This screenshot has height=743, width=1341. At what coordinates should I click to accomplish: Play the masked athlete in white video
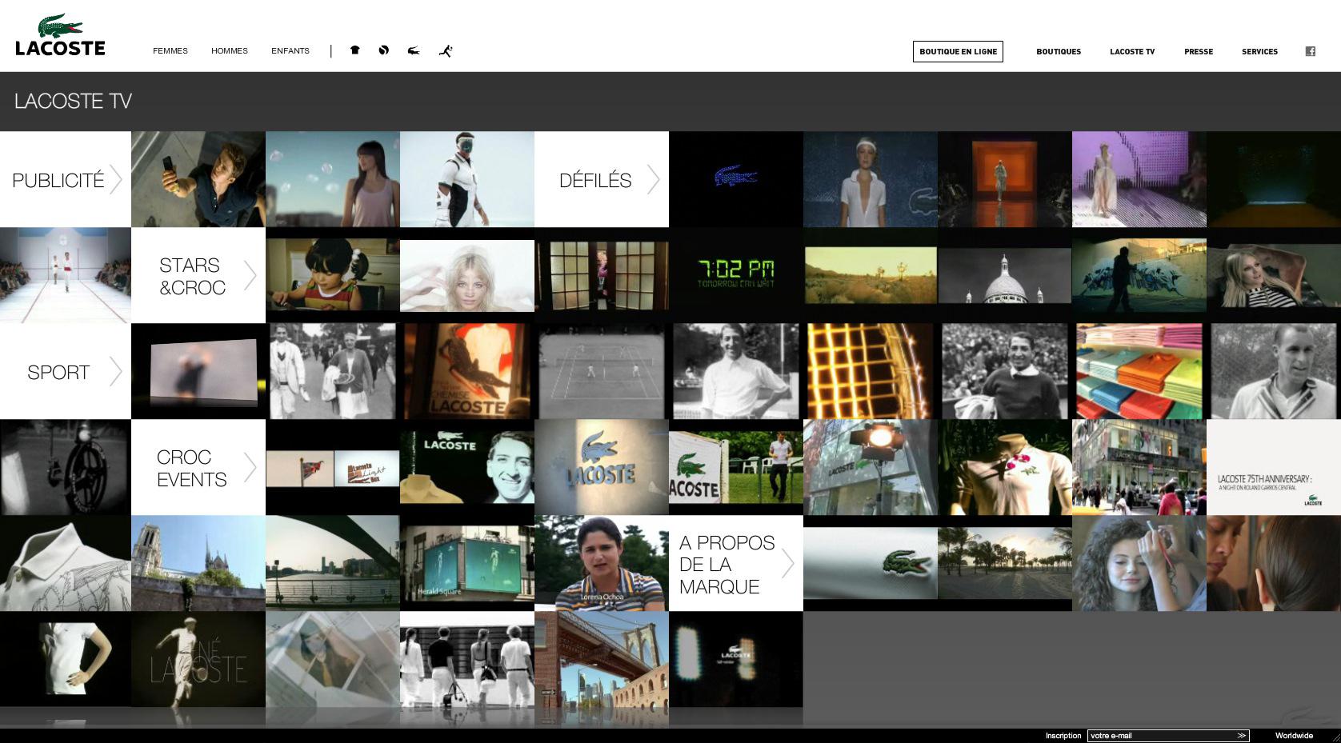pos(467,179)
